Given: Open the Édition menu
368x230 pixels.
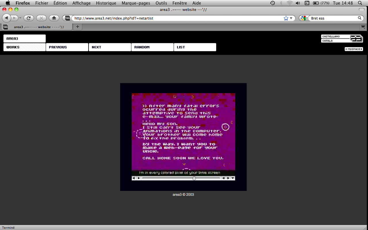Looking at the screenshot, I should [60, 3].
